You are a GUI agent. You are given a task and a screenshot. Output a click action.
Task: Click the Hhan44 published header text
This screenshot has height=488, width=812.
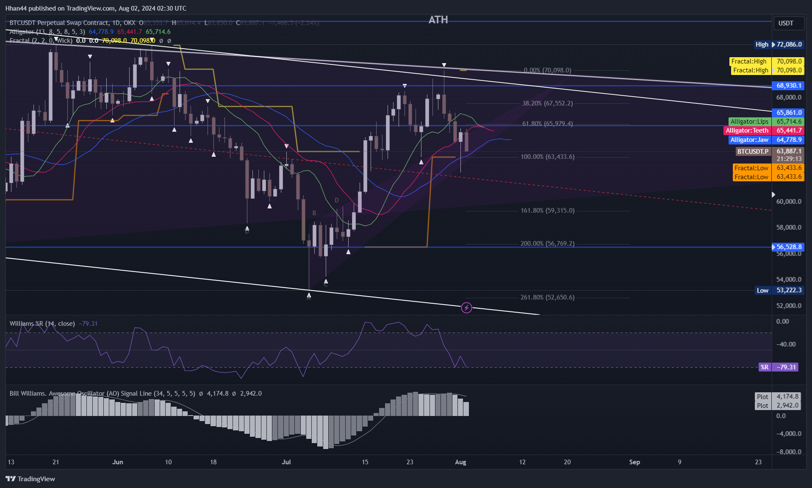96,8
